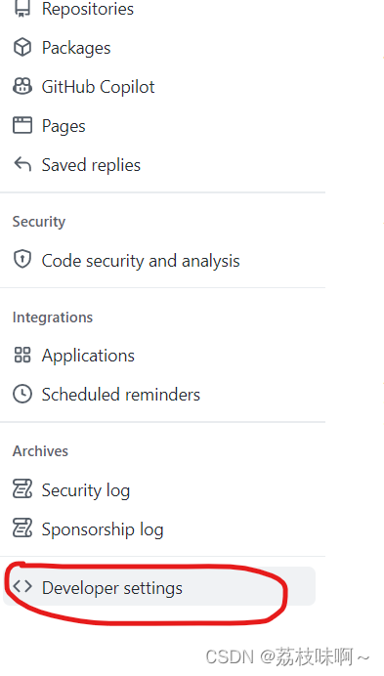Click the Developer settings code brackets icon

tap(22, 586)
